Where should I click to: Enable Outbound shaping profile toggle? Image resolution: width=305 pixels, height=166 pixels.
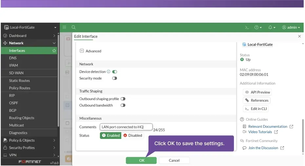[123, 99]
